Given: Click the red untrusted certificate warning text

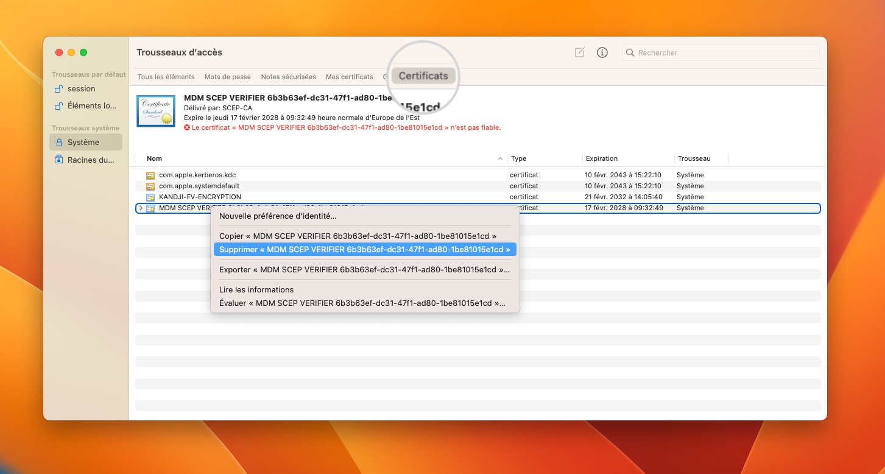Looking at the screenshot, I should 346,128.
